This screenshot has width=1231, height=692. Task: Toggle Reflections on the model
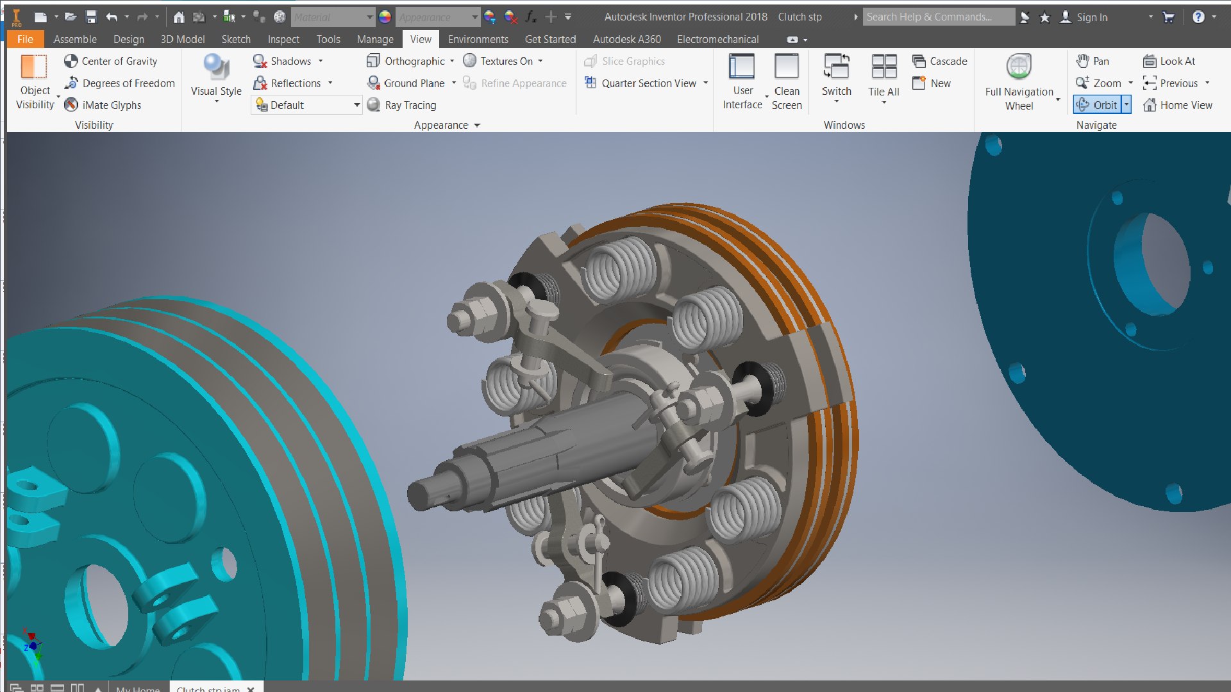point(287,83)
